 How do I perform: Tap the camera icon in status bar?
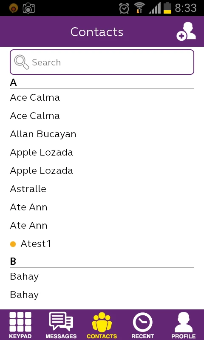[x=29, y=8]
